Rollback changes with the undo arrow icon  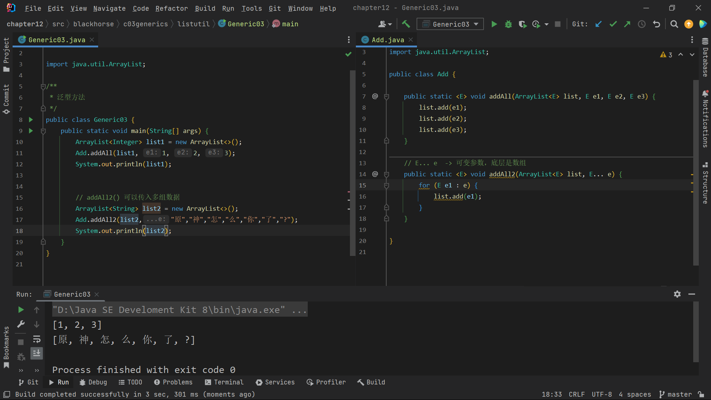(657, 24)
